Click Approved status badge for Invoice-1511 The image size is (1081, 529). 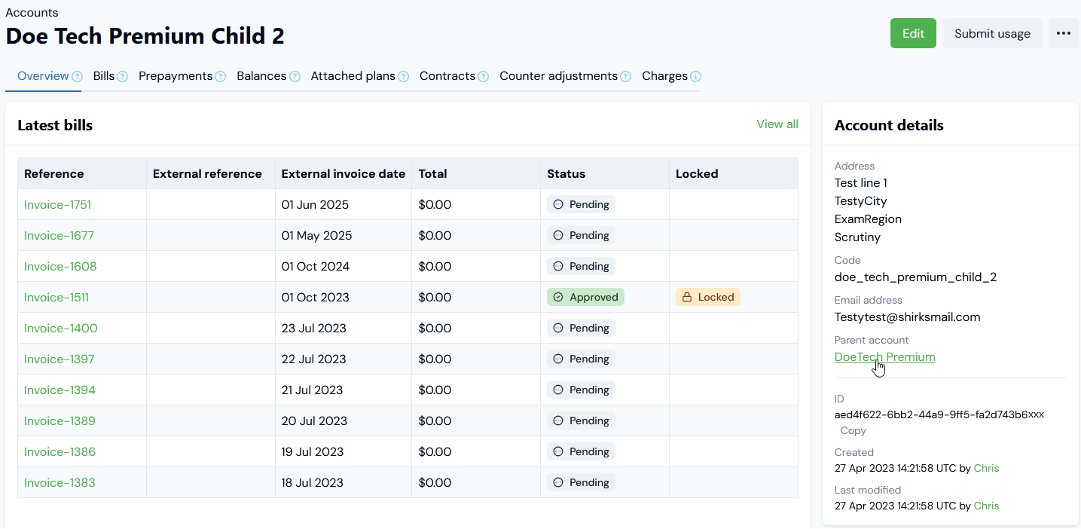coord(585,298)
